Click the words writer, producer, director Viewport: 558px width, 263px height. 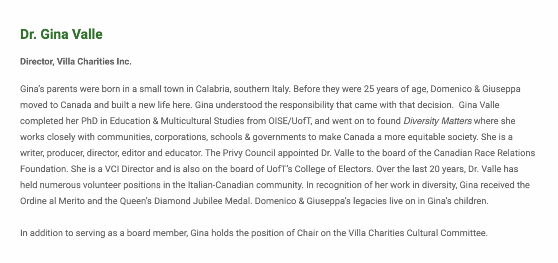[69, 153]
